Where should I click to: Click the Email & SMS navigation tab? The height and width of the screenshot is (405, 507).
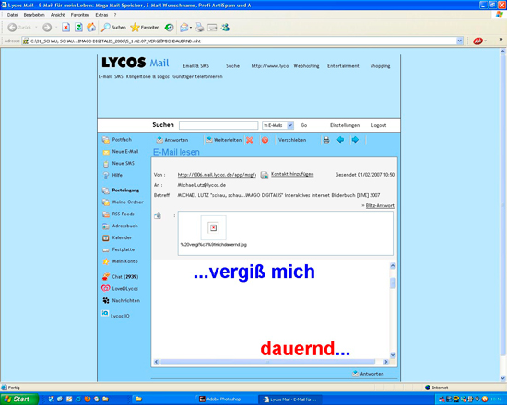(196, 66)
